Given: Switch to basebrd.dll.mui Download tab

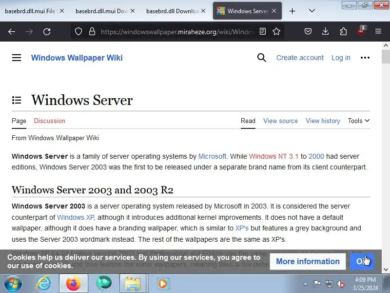Looking at the screenshot, I should 102,11.
